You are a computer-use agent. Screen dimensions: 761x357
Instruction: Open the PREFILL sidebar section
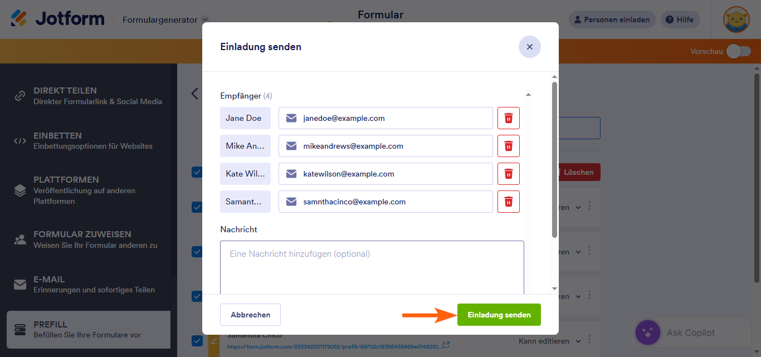coord(88,330)
